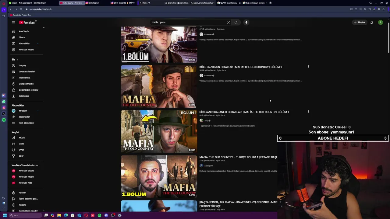Open KÖLE ENZO'NUN HİKAYESİ video title
Viewport: 390px width, 219px height.
(241, 67)
